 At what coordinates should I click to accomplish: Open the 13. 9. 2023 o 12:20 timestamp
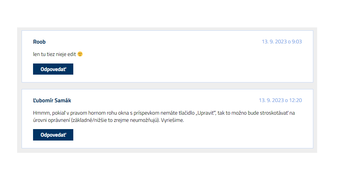point(280,100)
